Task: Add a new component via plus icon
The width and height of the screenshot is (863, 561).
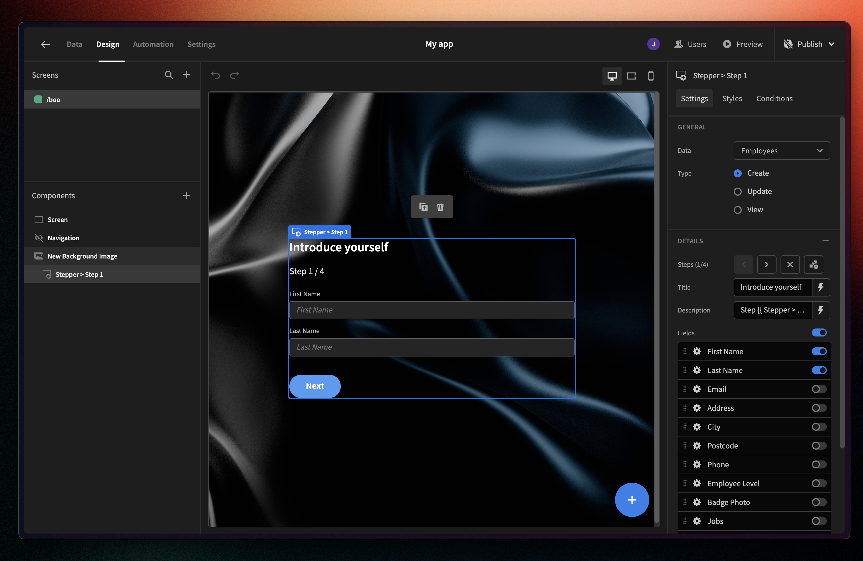Action: [186, 196]
